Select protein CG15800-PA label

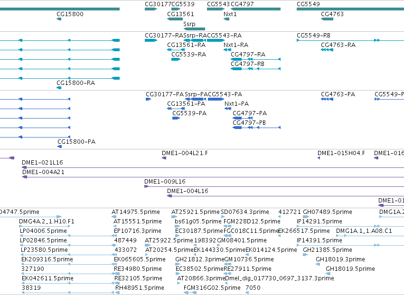tap(76, 142)
